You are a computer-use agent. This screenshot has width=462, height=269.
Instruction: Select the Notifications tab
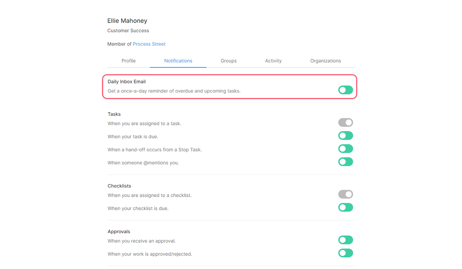[178, 61]
